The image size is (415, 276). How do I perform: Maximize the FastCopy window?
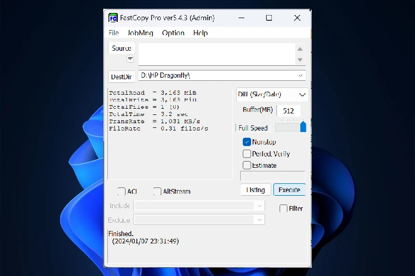coord(269,18)
